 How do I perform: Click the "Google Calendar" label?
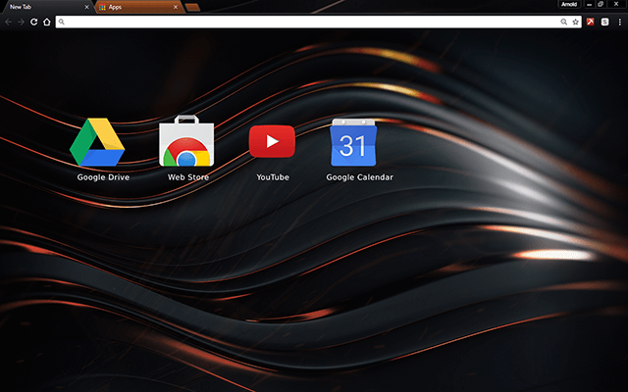click(360, 177)
